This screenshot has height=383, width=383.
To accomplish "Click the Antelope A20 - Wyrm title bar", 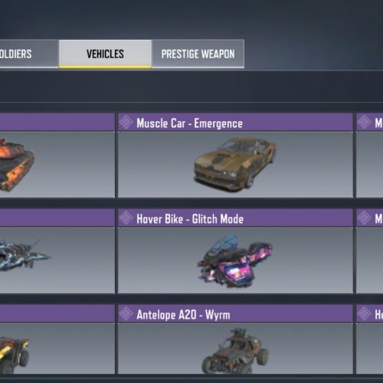I will click(235, 313).
